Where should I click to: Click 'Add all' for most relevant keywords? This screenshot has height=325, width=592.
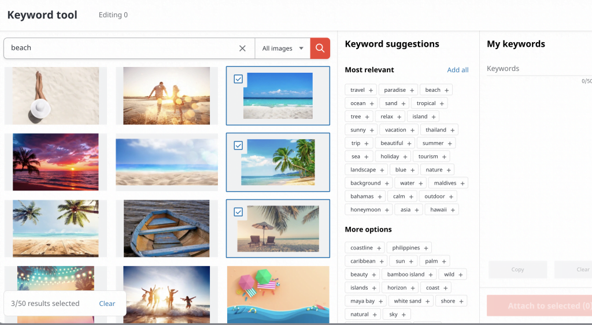(457, 70)
